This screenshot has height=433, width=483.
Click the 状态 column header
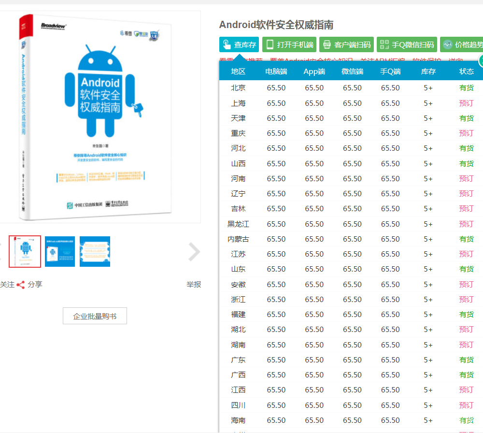click(x=467, y=72)
